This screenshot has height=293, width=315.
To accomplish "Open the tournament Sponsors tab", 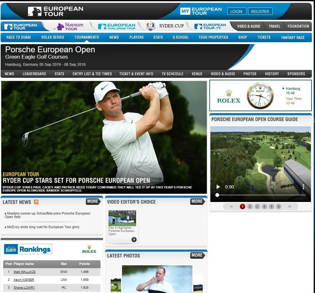I will [296, 74].
